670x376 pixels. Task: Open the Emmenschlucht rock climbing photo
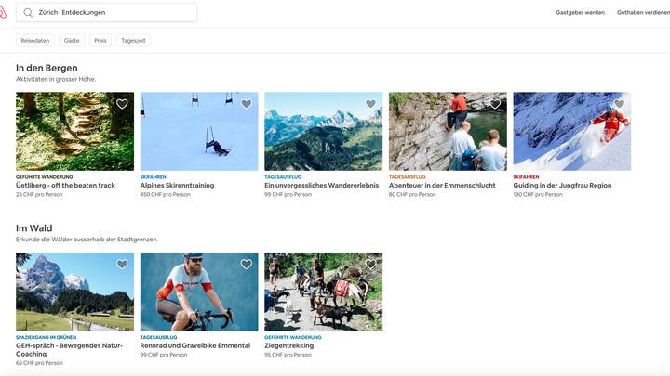pos(448,131)
